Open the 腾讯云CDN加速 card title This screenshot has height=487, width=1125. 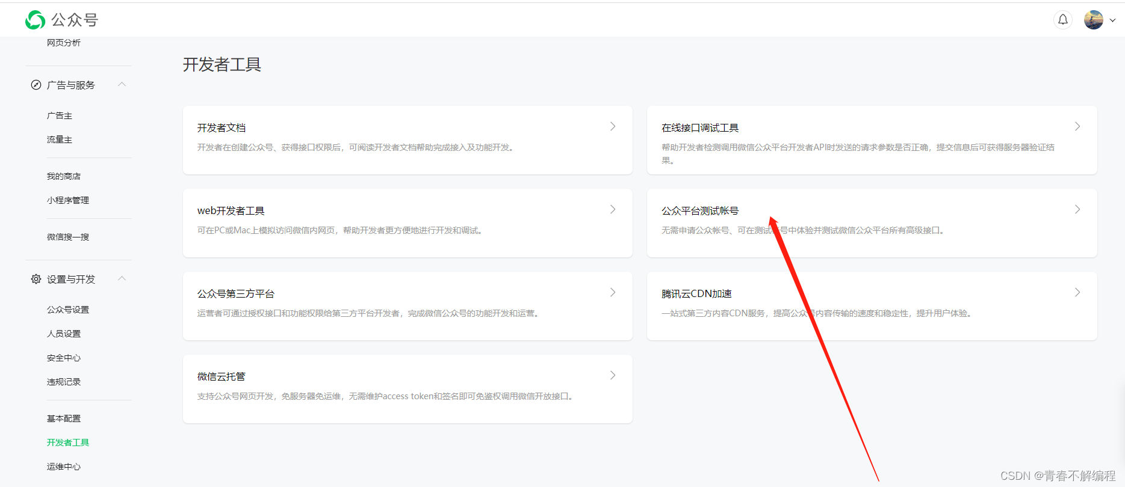point(696,293)
